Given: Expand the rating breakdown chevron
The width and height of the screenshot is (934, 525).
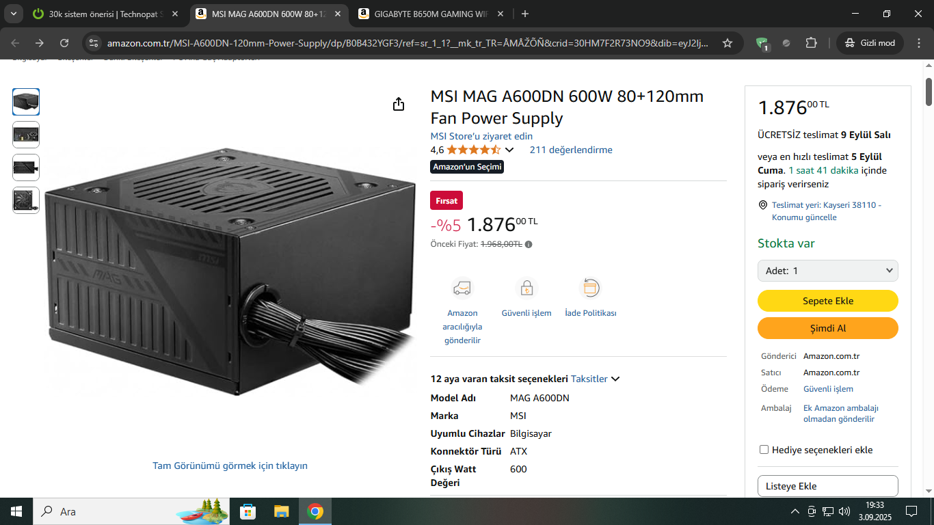Looking at the screenshot, I should point(509,150).
